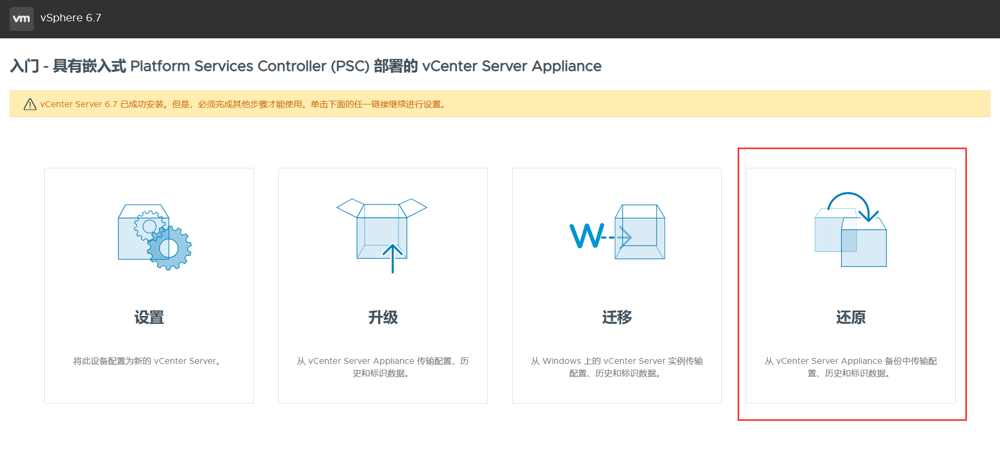Click the Restore card backup description text
This screenshot has height=472, width=1000.
(x=851, y=367)
